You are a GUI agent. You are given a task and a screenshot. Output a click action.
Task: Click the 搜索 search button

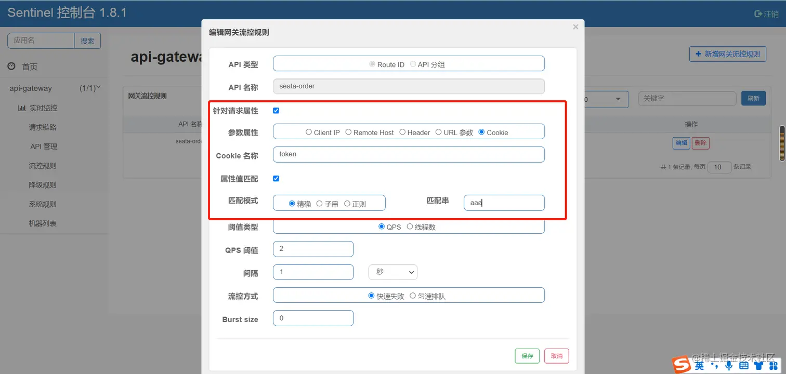pos(87,41)
